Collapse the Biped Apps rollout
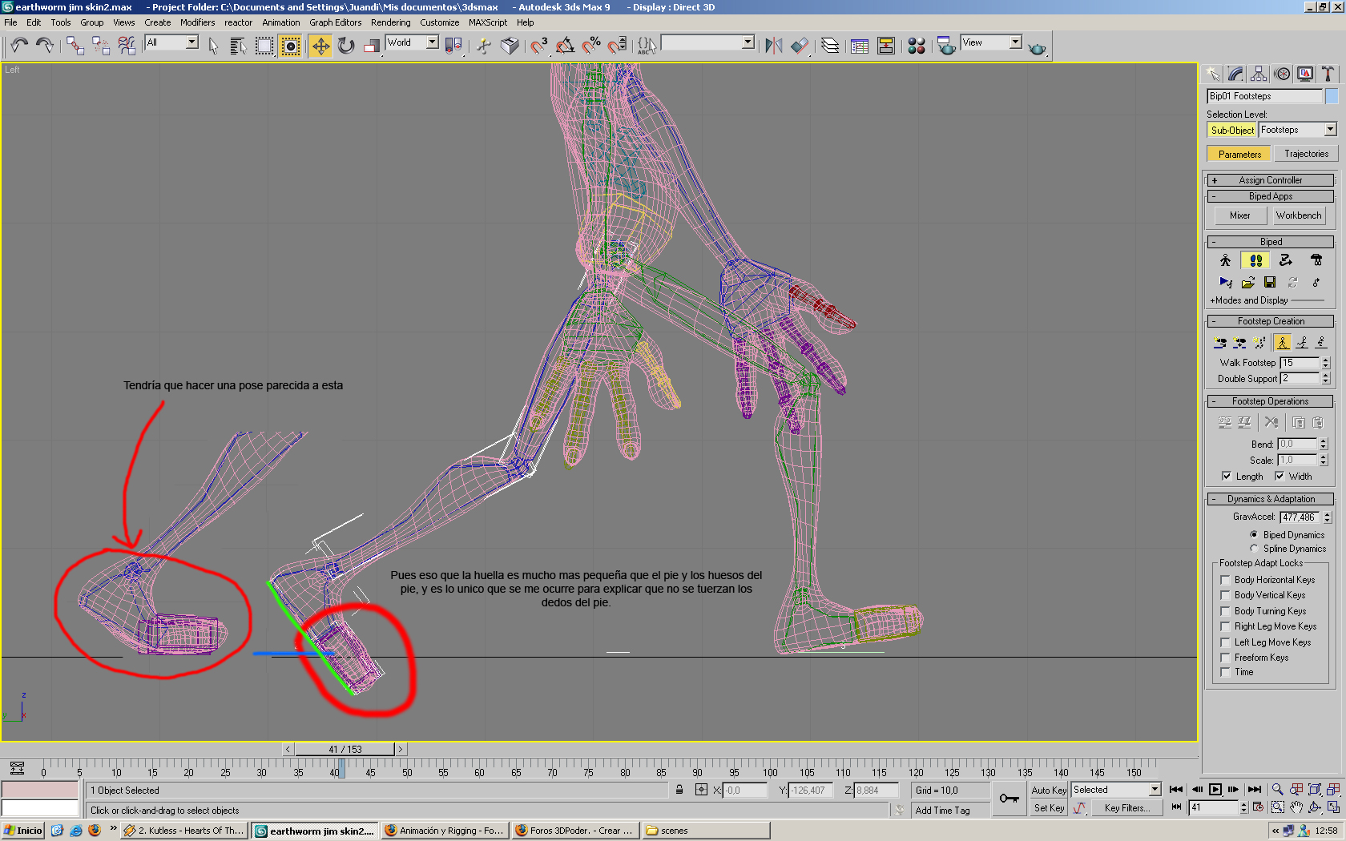The width and height of the screenshot is (1346, 841). [x=1271, y=196]
